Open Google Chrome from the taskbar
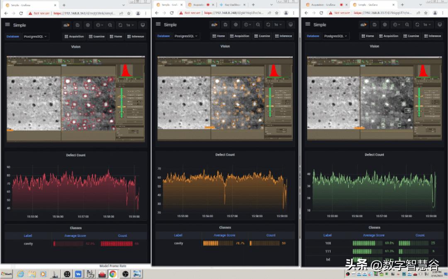Viewport: 448px width, 279px height. [x=113, y=274]
